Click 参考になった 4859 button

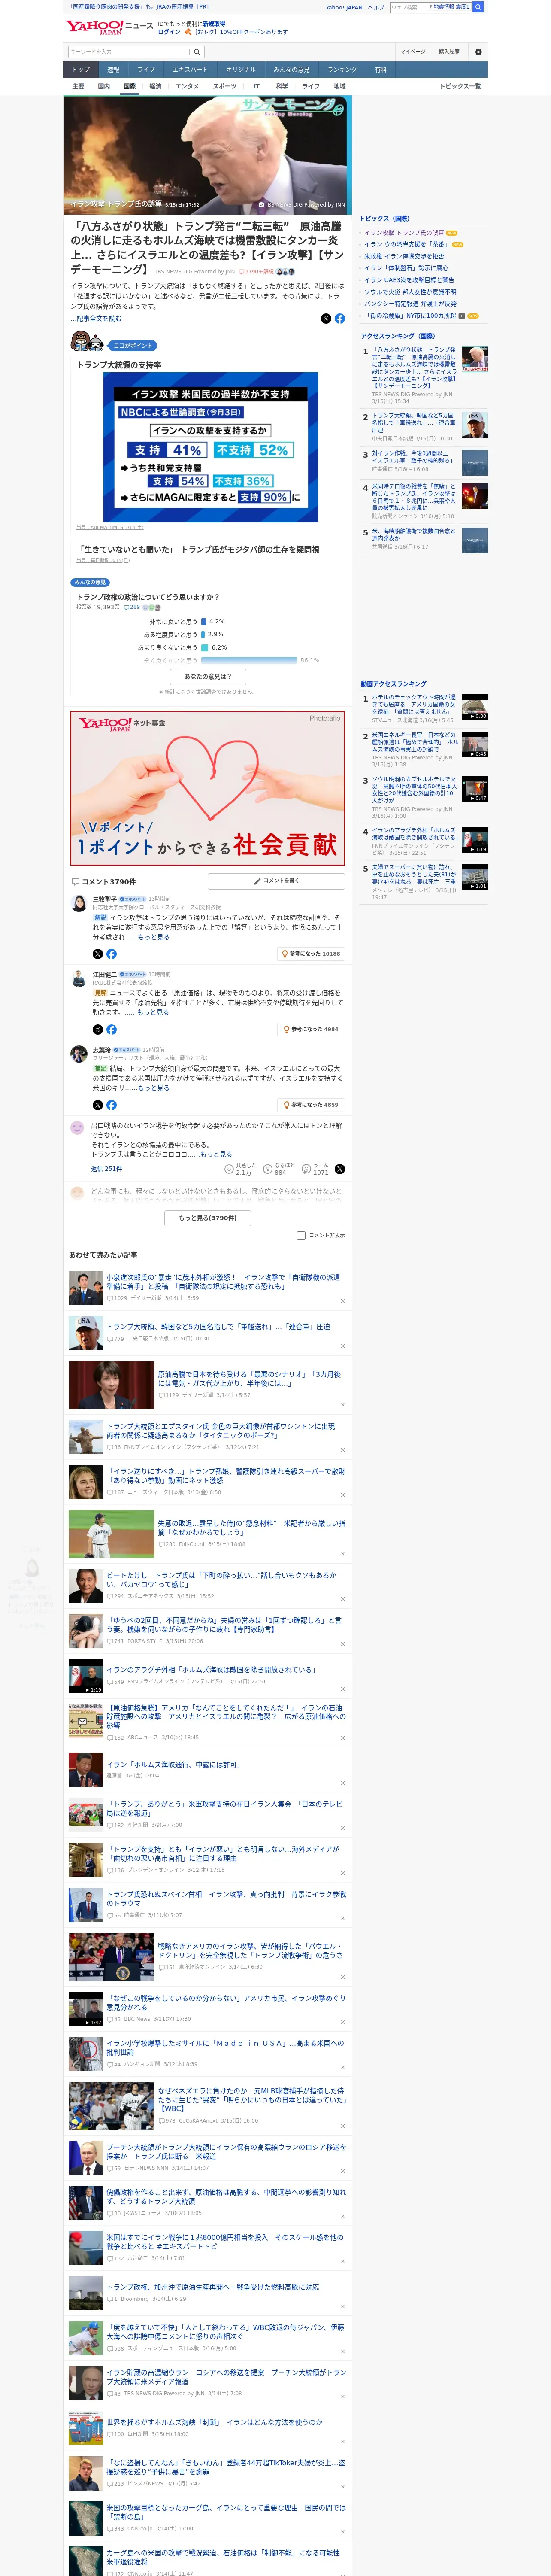311,1105
